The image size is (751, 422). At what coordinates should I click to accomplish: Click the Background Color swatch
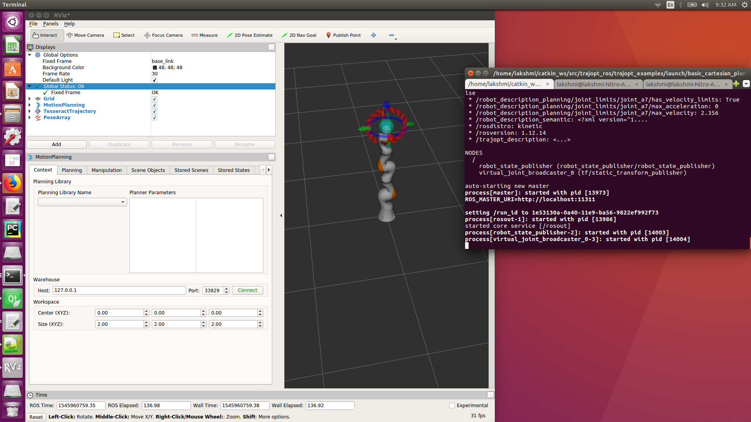(x=155, y=68)
